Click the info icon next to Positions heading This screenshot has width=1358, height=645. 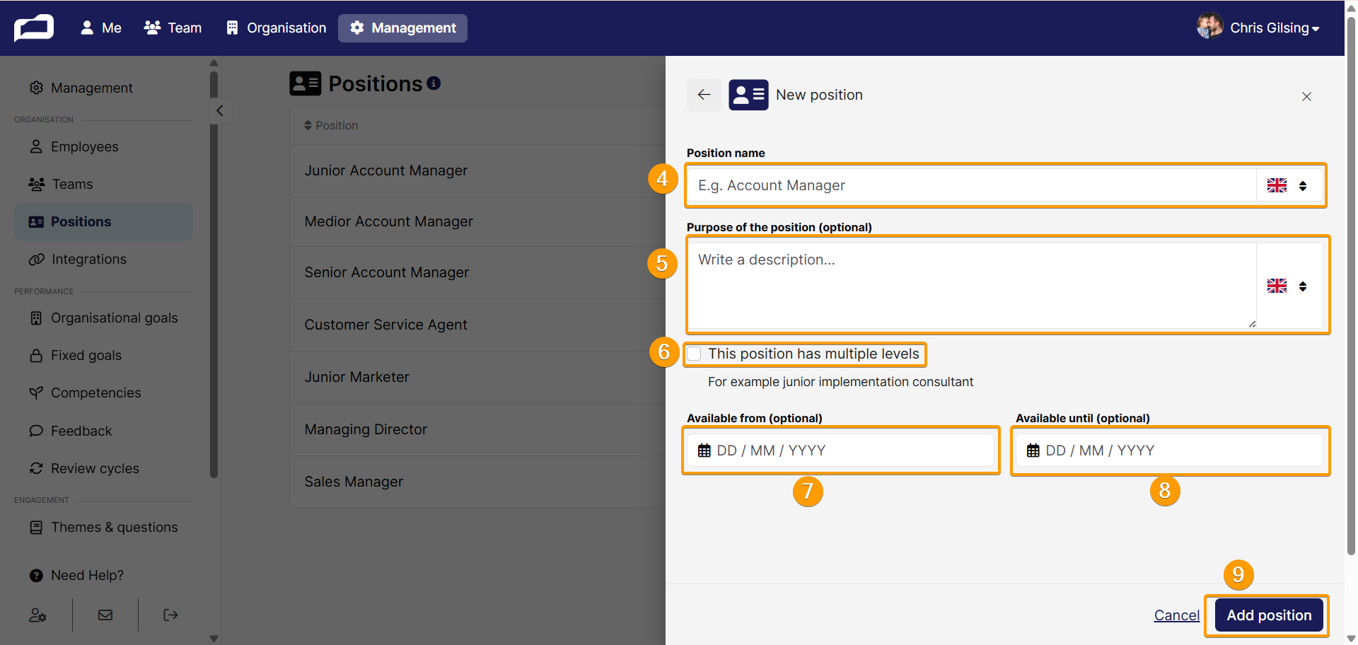coord(434,83)
